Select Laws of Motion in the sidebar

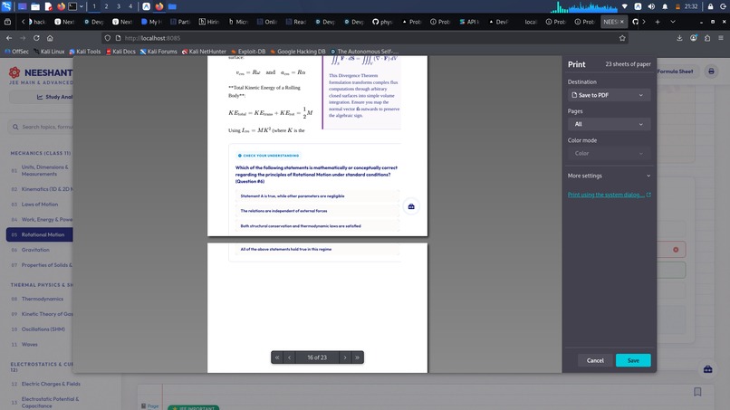(40, 205)
